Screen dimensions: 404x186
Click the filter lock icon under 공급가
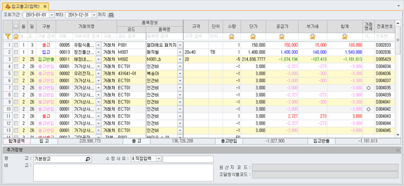click(282, 37)
